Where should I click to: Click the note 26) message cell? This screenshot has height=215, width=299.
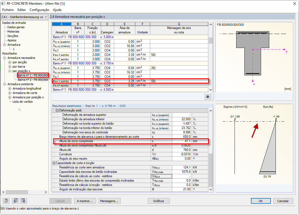[179, 68]
